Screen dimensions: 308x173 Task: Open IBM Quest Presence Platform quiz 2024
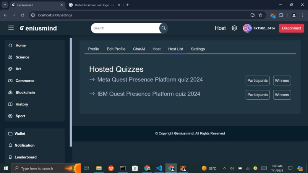pos(149,94)
